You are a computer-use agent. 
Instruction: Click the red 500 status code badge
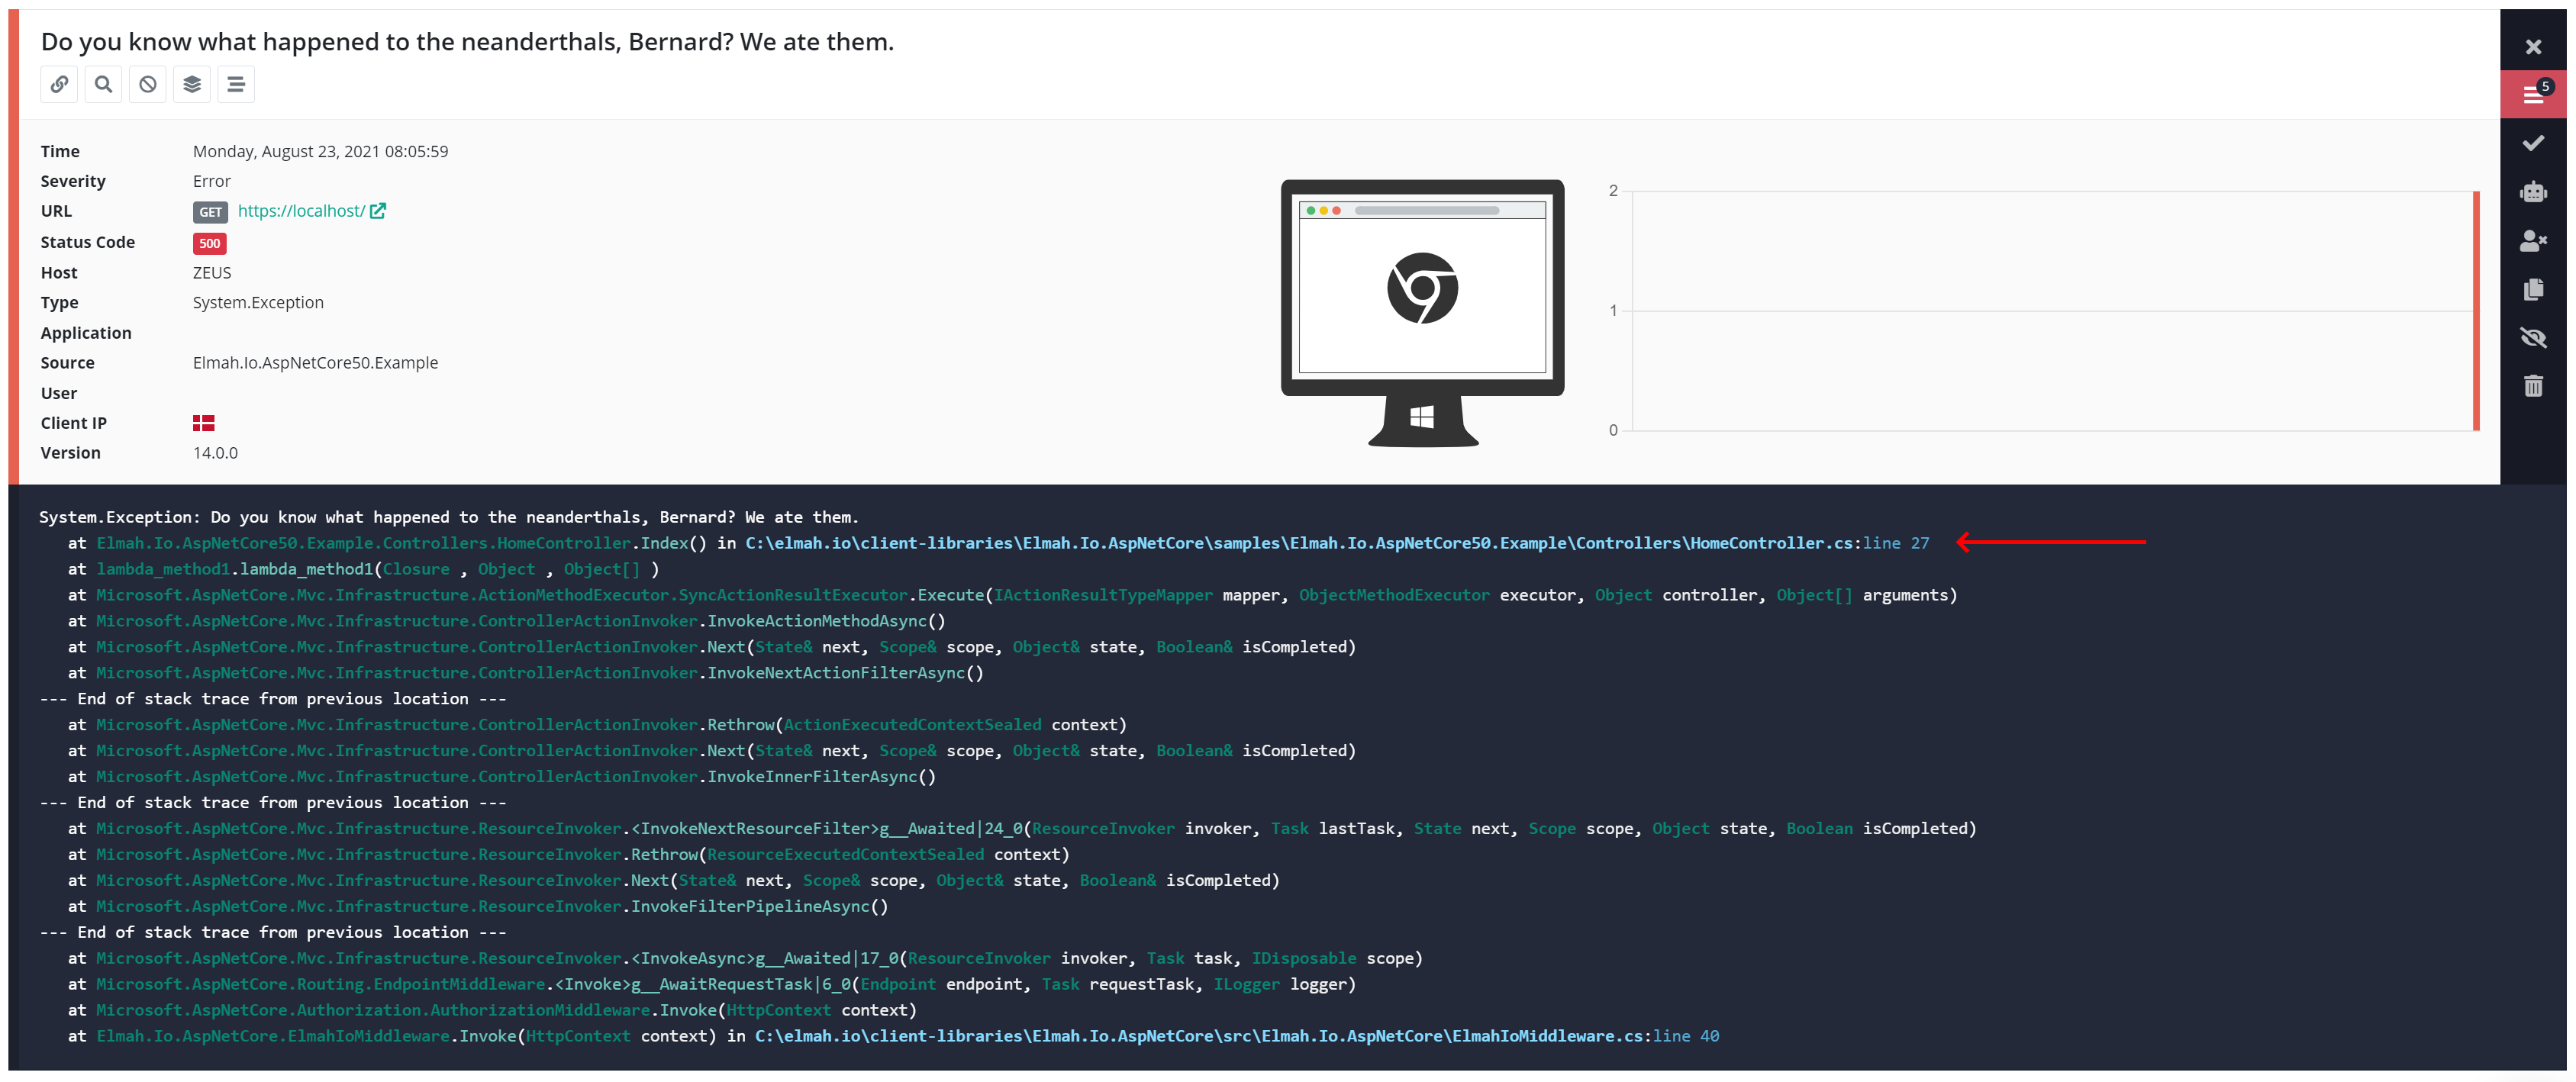coord(209,243)
